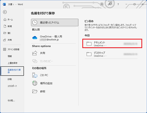Select 名前を付けて保存 in the sidebar
This screenshot has height=113, width=147.
point(12,71)
